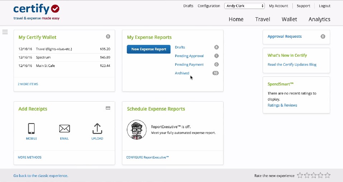343x182 pixels.
Task: Click the MOBILE label
Action: coord(32,139)
